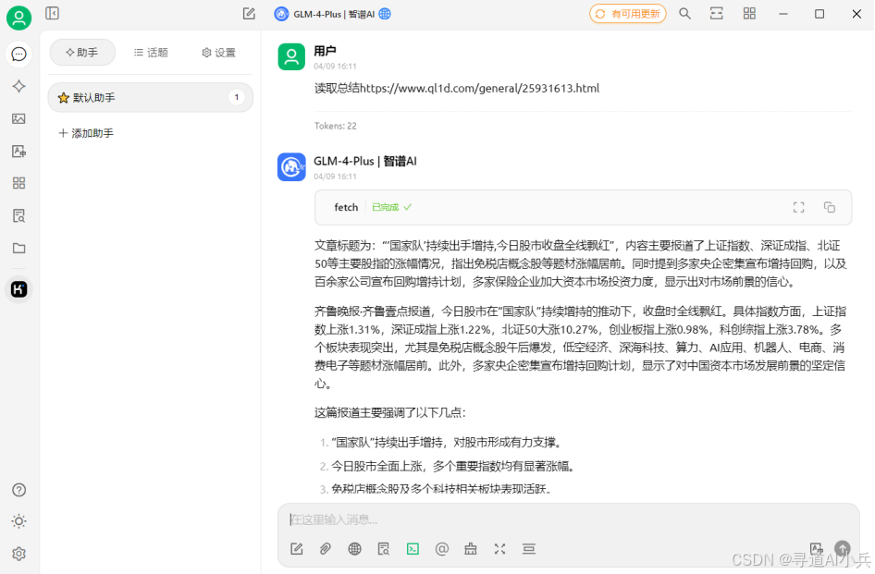This screenshot has height=574, width=875.
Task: Open the GLM-4-Plus model selector
Action: pos(331,14)
